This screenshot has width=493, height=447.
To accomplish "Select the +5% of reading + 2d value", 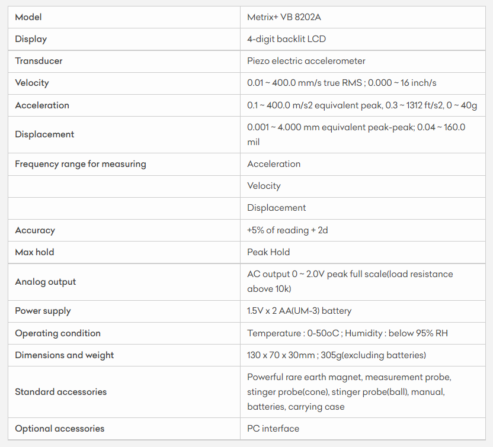I will pos(287,230).
